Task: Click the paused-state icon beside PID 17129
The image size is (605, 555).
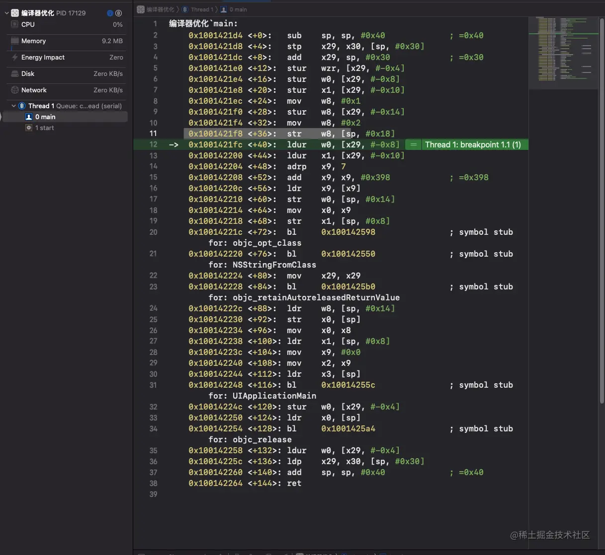Action: 118,13
